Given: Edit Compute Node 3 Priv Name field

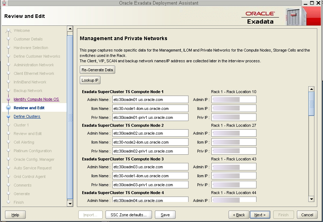Looking at the screenshot, I should coord(150,185).
